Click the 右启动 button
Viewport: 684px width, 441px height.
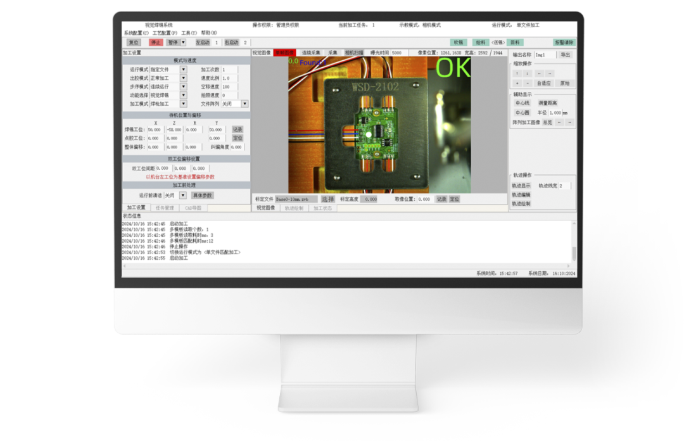(x=231, y=42)
